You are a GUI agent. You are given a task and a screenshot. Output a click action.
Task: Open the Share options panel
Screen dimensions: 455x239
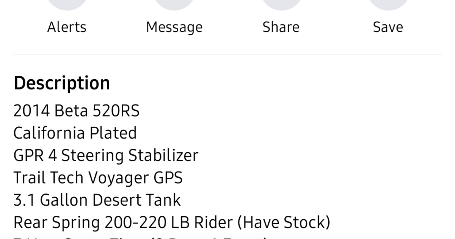(281, 15)
